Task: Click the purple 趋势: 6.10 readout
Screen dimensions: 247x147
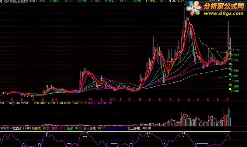Action: point(58,128)
